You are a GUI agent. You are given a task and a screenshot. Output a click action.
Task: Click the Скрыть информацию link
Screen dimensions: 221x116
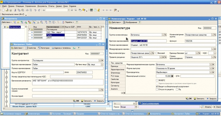point(150,104)
